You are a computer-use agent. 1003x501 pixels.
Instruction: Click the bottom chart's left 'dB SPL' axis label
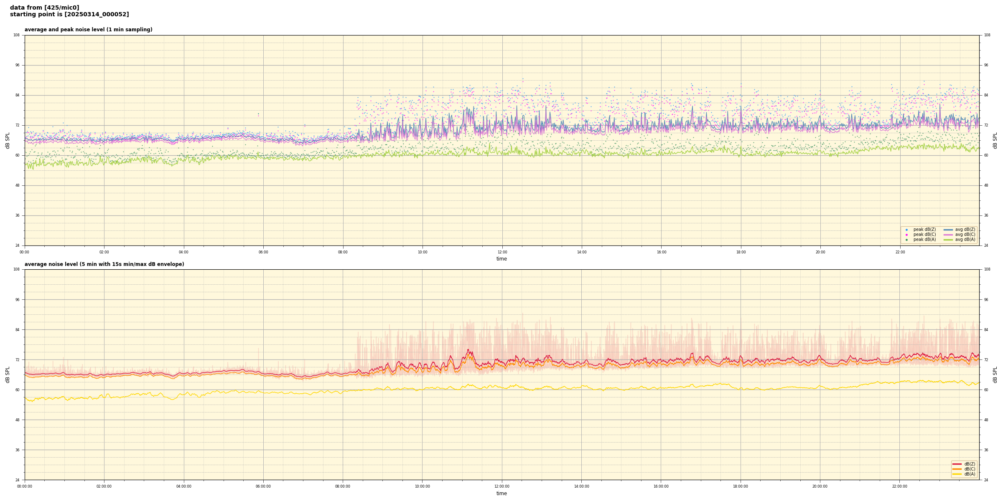[x=8, y=374]
